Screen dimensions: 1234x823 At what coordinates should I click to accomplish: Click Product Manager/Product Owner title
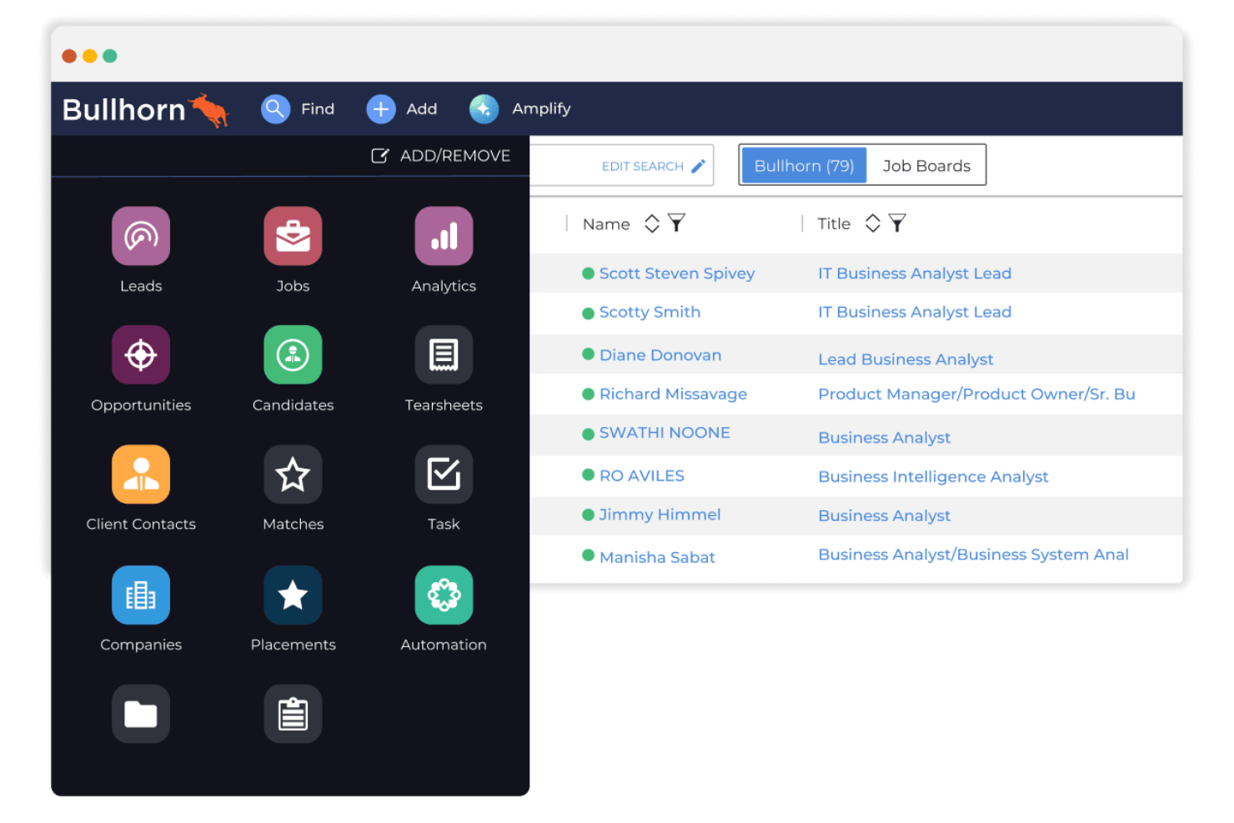[x=976, y=394]
